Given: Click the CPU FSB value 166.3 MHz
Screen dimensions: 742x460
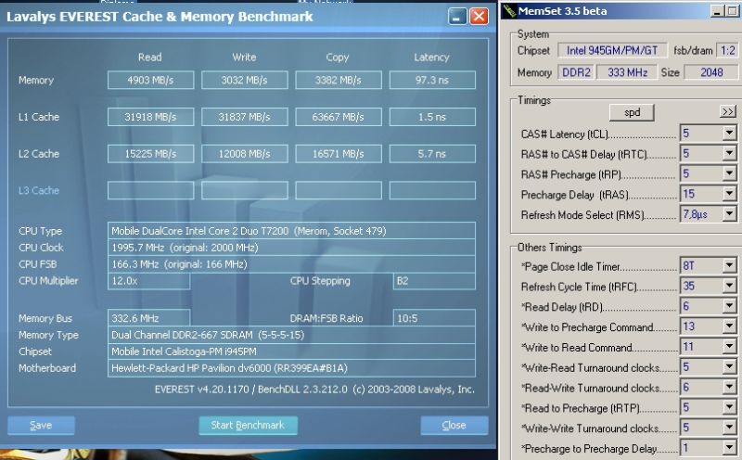Looking at the screenshot, I should pos(291,264).
